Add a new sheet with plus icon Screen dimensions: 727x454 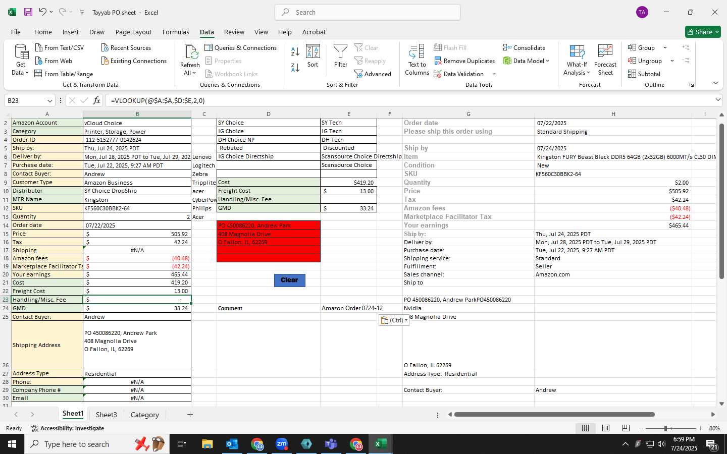(190, 415)
